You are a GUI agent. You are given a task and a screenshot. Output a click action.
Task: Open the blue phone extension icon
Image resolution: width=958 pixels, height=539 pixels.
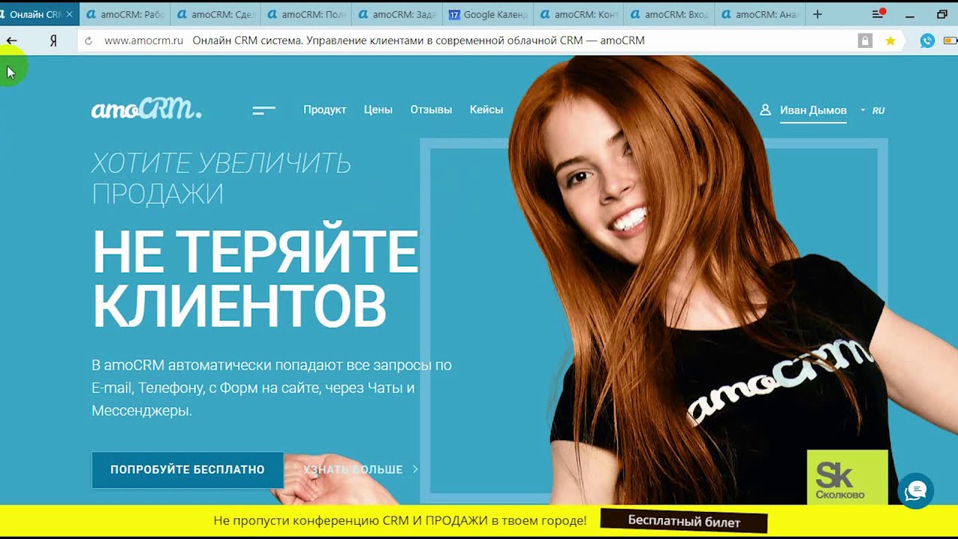[927, 41]
